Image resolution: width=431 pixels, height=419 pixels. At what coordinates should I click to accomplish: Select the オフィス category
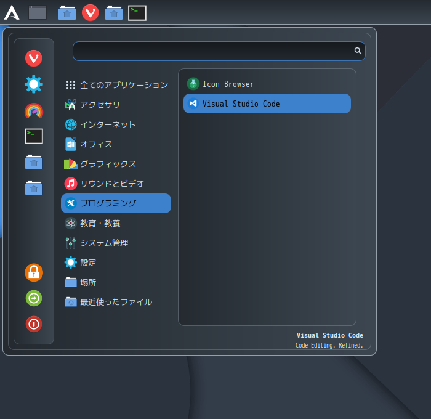click(x=116, y=144)
